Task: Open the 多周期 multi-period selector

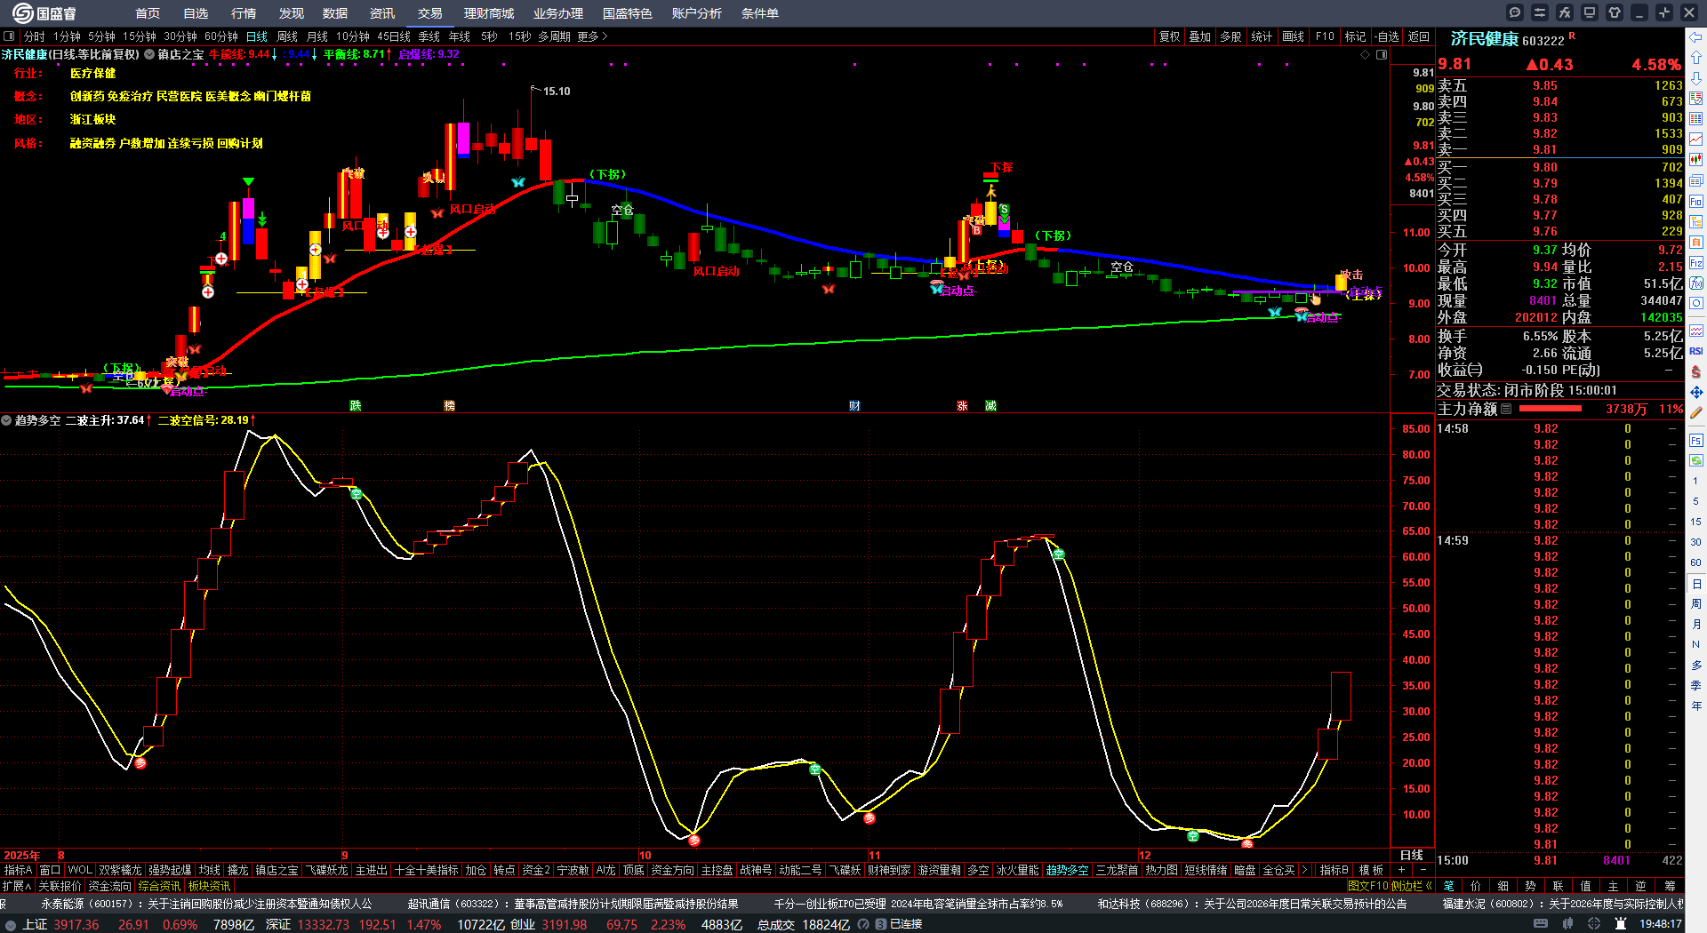Action: [554, 36]
